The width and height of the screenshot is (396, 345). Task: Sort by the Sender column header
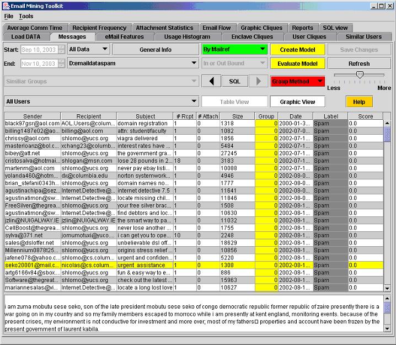tap(33, 116)
